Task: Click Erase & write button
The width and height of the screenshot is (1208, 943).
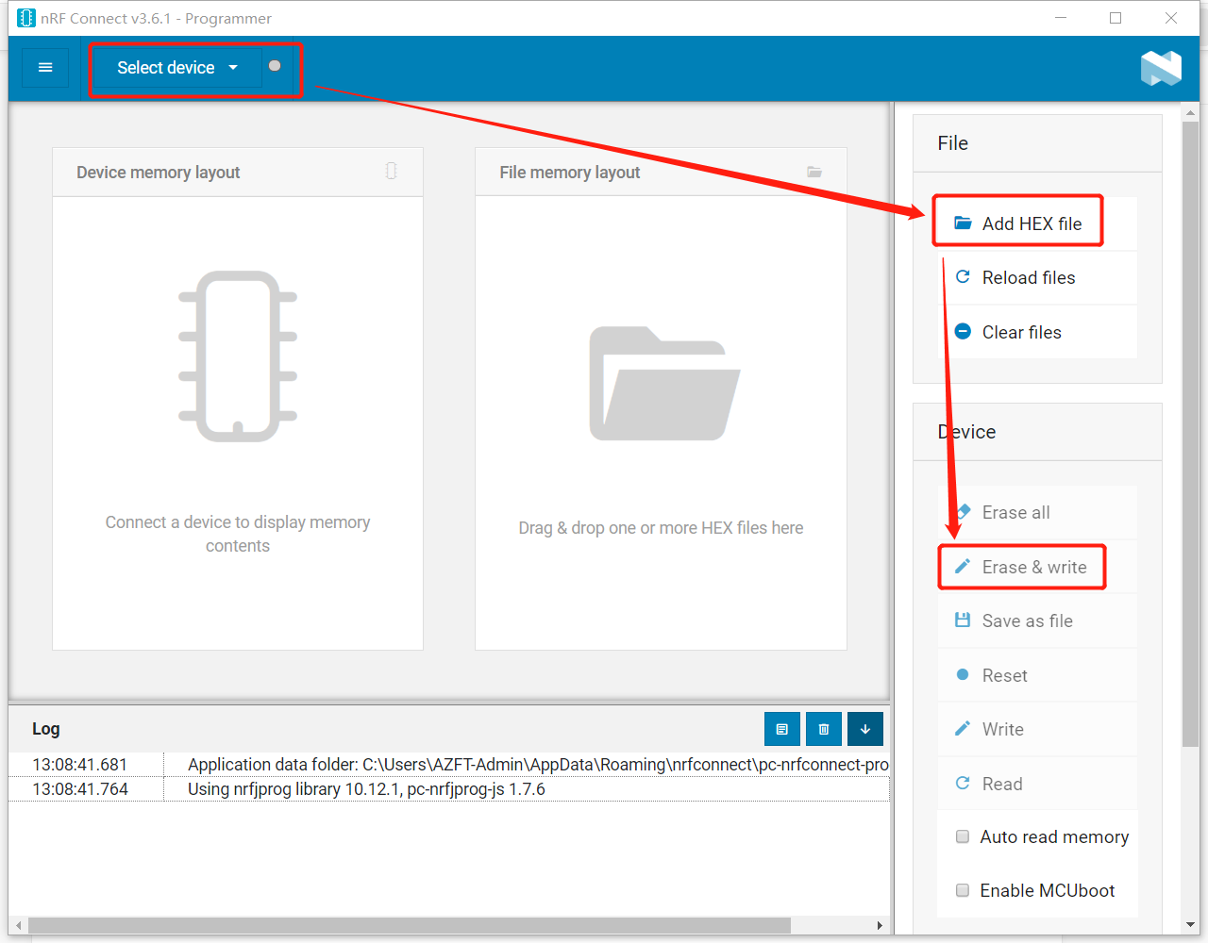Action: 1037,567
